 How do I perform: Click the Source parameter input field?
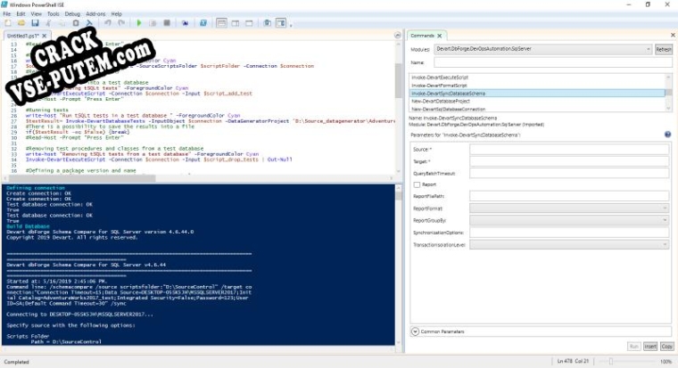[x=571, y=149]
